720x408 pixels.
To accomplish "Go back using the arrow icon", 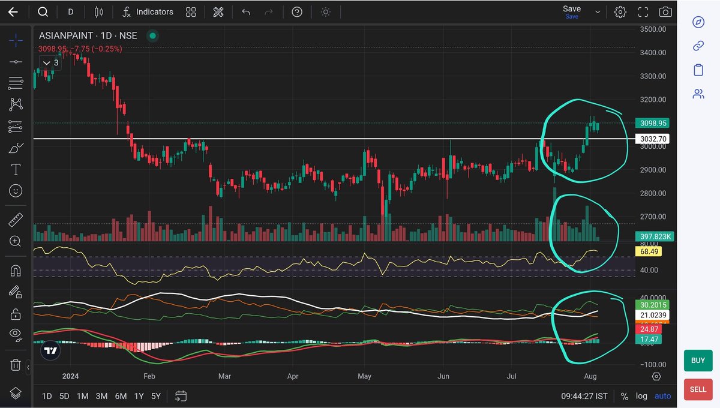I will [x=13, y=12].
